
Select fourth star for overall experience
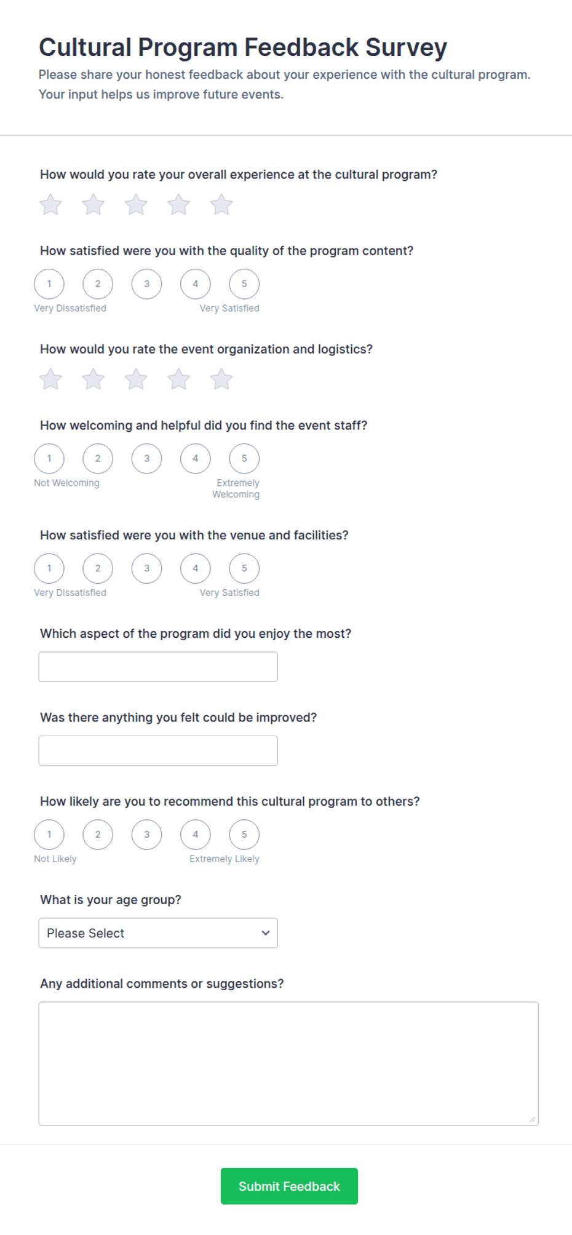[x=179, y=205]
